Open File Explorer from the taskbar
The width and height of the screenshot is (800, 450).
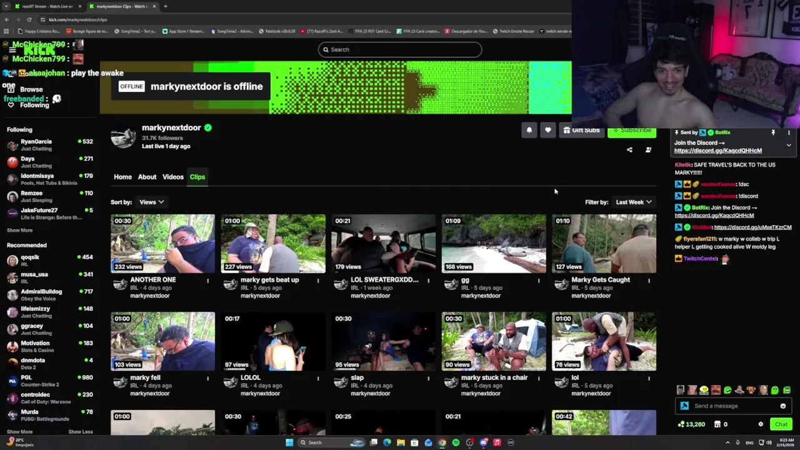pyautogui.click(x=401, y=442)
